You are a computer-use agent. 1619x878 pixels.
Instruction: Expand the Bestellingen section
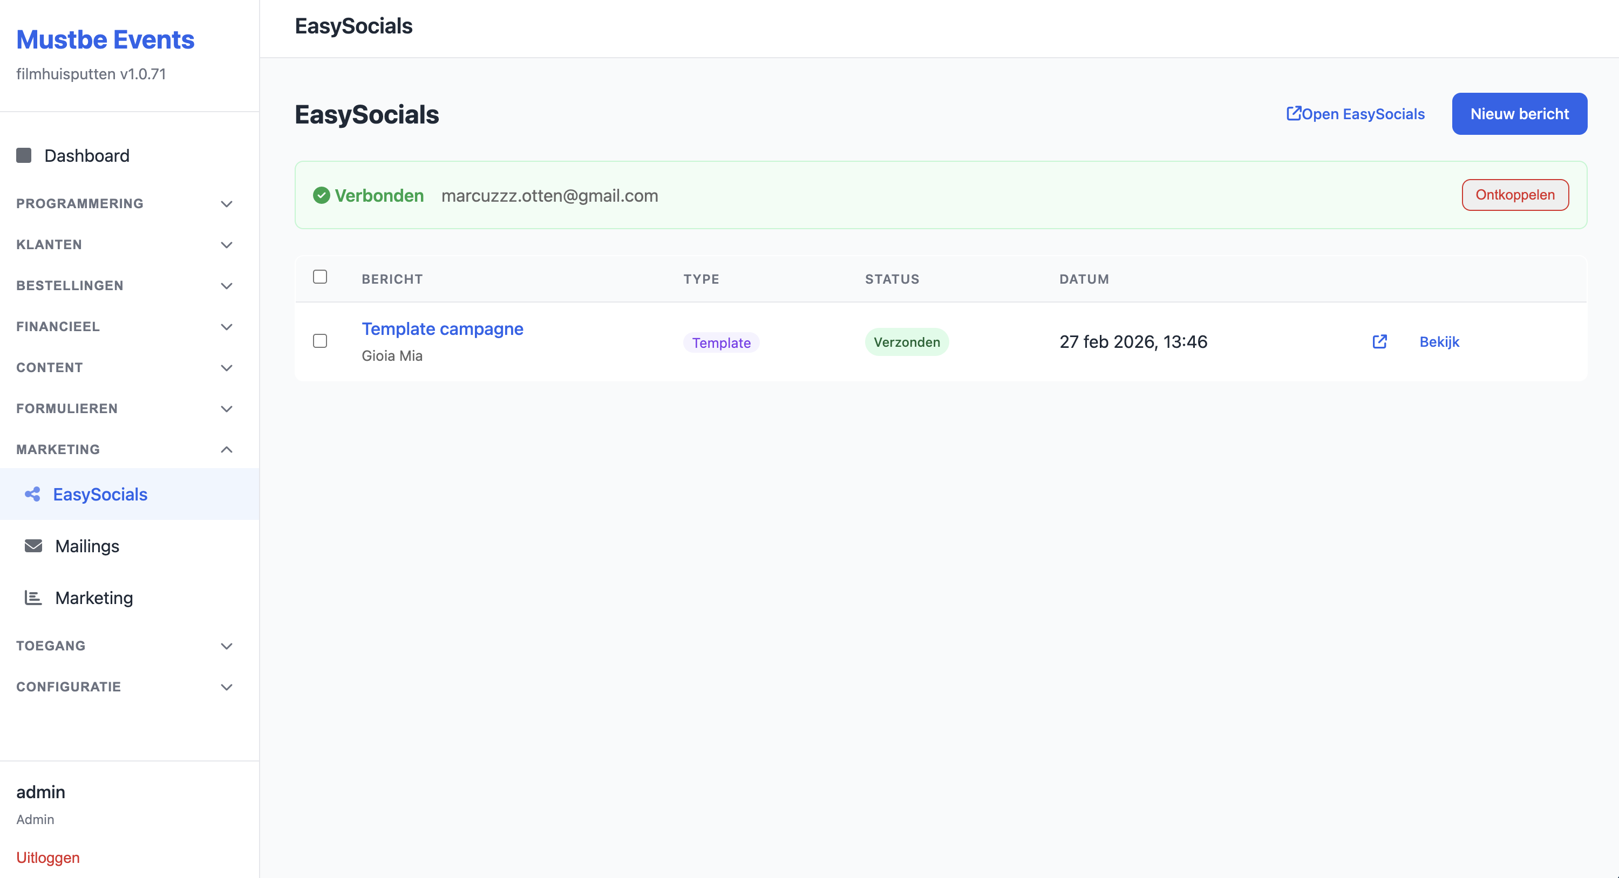tap(227, 286)
